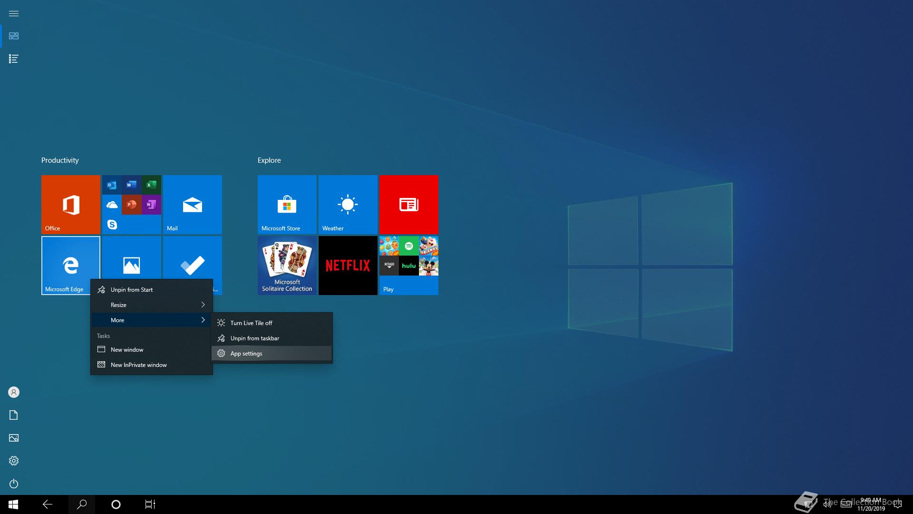
Task: Launch OneNote from the Office group tile
Action: point(152,205)
